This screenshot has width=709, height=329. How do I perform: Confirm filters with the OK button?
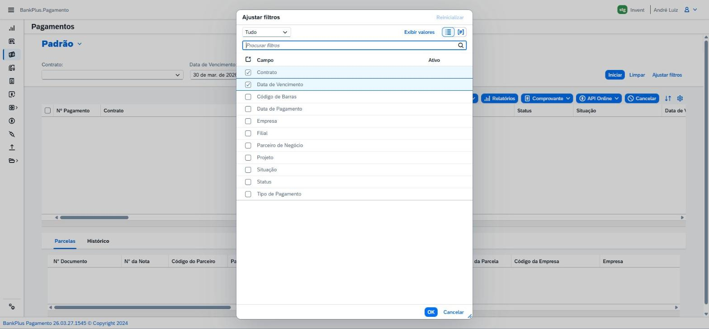(431, 312)
